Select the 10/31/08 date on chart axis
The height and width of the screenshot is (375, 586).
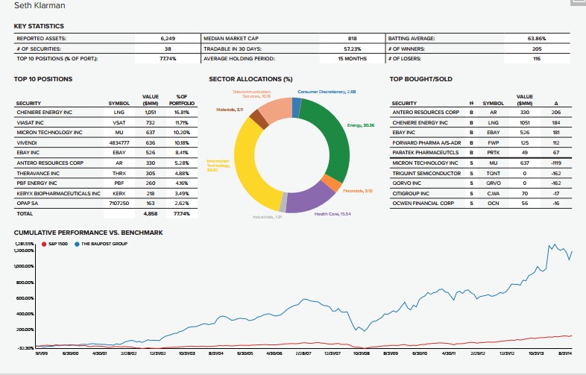[x=361, y=353]
